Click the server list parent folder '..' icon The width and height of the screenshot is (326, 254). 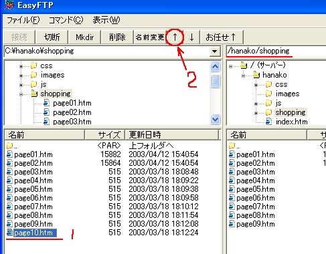coord(232,146)
